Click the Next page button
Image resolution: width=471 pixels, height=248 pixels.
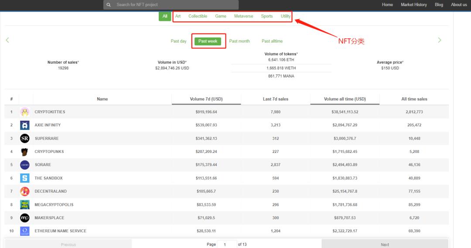(385, 244)
